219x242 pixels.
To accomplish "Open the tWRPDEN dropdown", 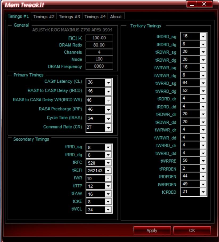I will (x=203, y=185).
